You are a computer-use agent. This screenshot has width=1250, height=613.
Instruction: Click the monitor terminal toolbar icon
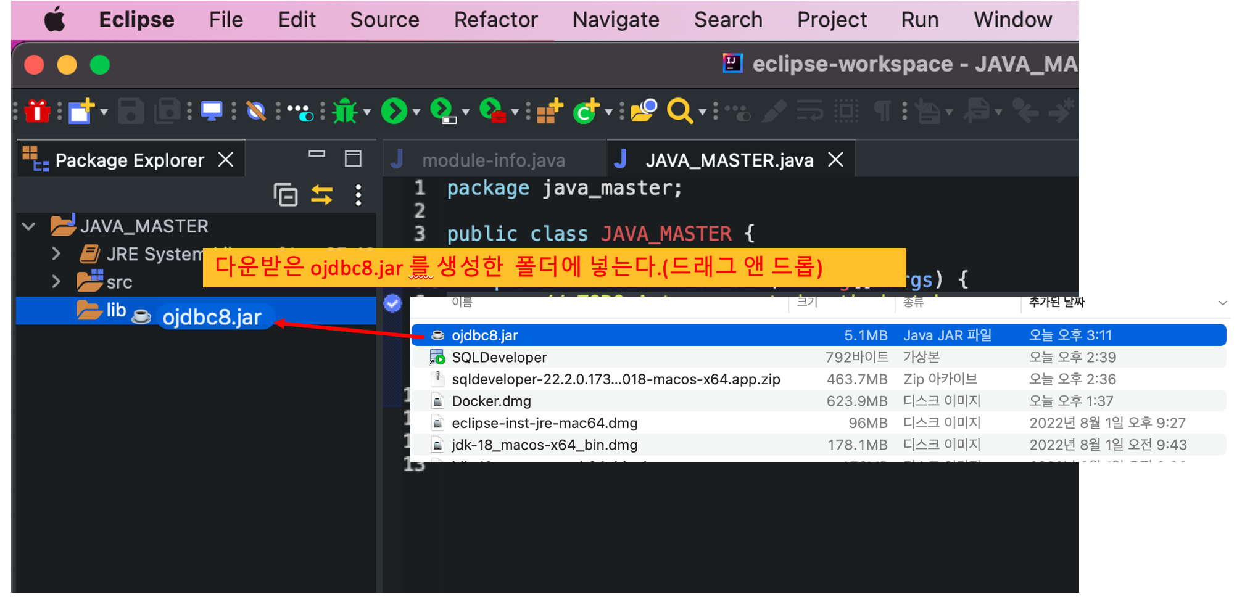click(x=212, y=112)
